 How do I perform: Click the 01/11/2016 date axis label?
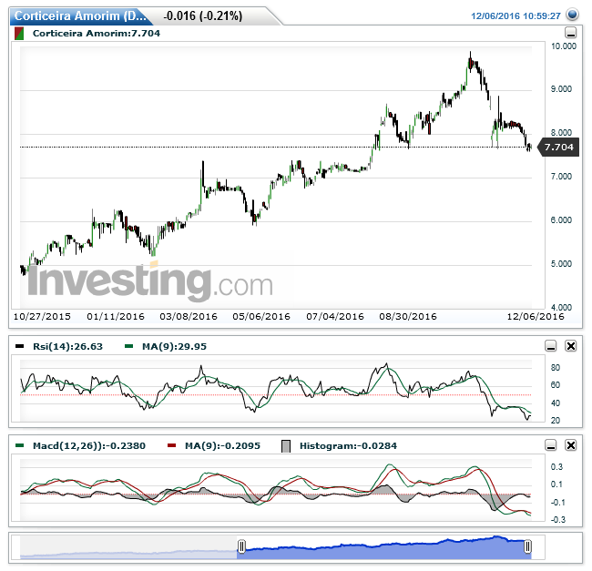click(116, 316)
